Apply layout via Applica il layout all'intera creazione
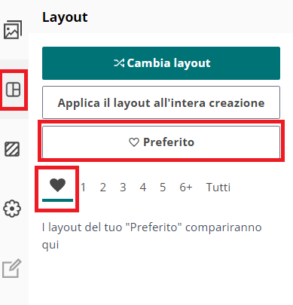Screen dimensions: 293x305 (x=161, y=102)
